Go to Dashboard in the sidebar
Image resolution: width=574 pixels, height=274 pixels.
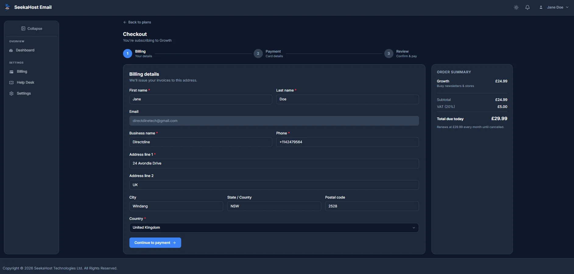click(22, 50)
